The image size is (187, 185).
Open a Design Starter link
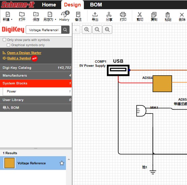[x=24, y=53]
